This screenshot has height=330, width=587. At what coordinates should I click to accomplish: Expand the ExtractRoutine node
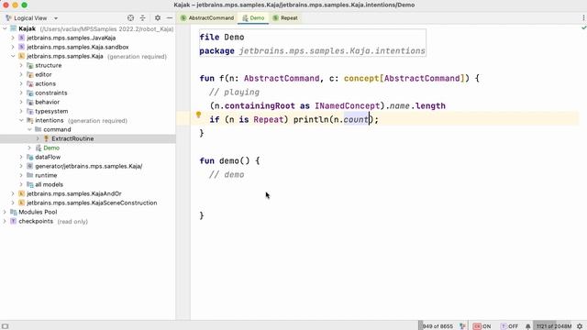[x=38, y=138]
